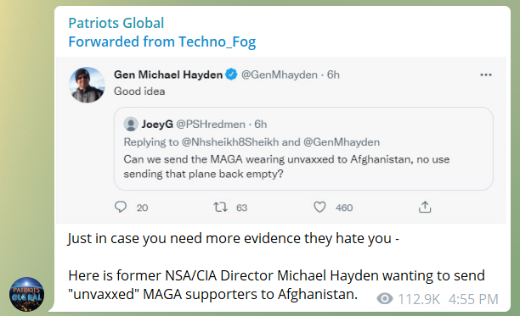520x316 pixels.
Task: Click the share upload icon
Action: [x=425, y=207]
